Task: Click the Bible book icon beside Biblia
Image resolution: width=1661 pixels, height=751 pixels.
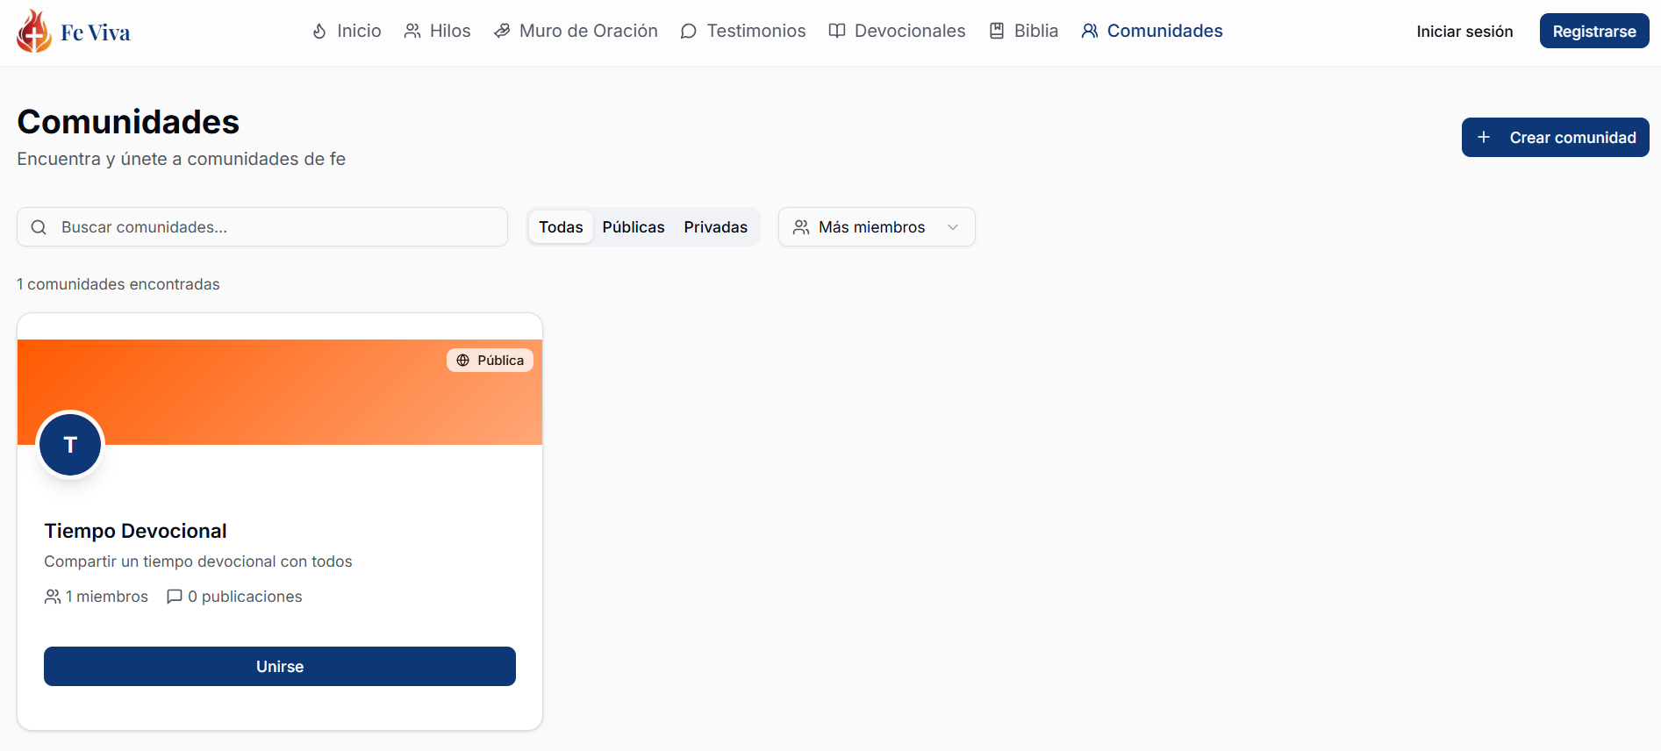Action: pos(997,32)
